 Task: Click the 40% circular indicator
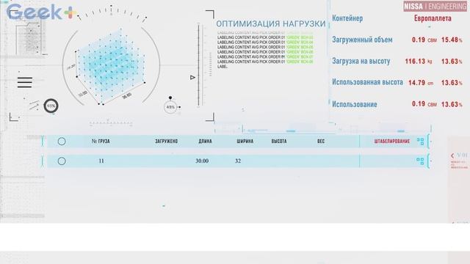[x=170, y=107]
